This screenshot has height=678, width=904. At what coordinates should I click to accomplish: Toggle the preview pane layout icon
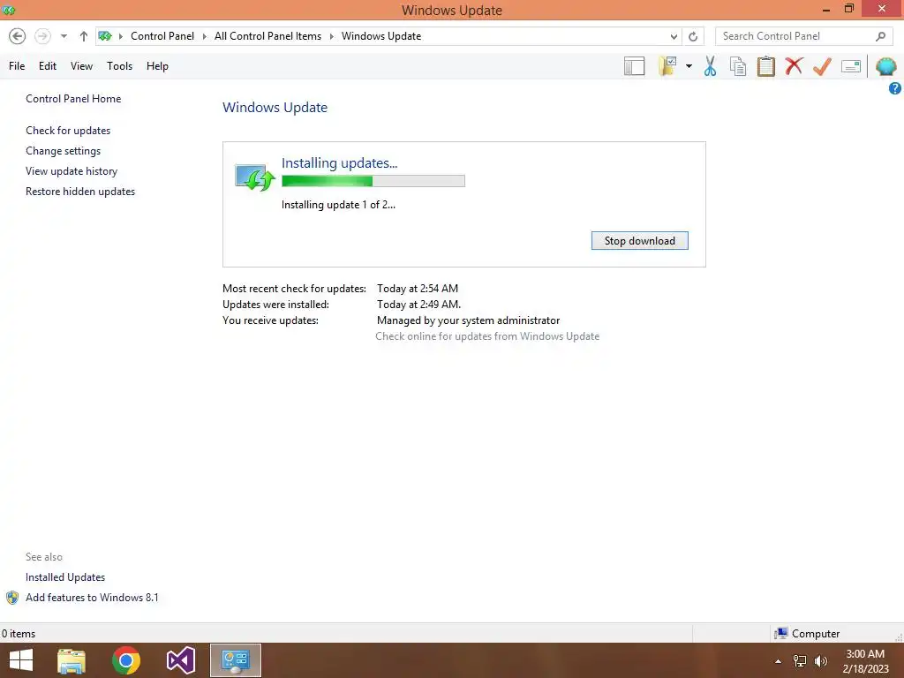tap(634, 66)
